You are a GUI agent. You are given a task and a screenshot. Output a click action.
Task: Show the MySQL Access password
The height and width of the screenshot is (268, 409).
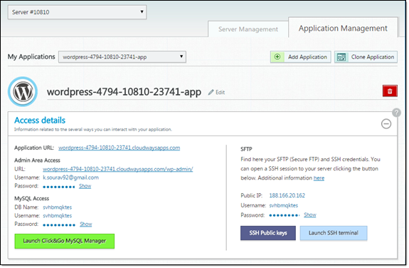tap(86, 224)
